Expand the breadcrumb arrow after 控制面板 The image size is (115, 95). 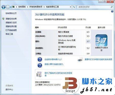(28, 7)
